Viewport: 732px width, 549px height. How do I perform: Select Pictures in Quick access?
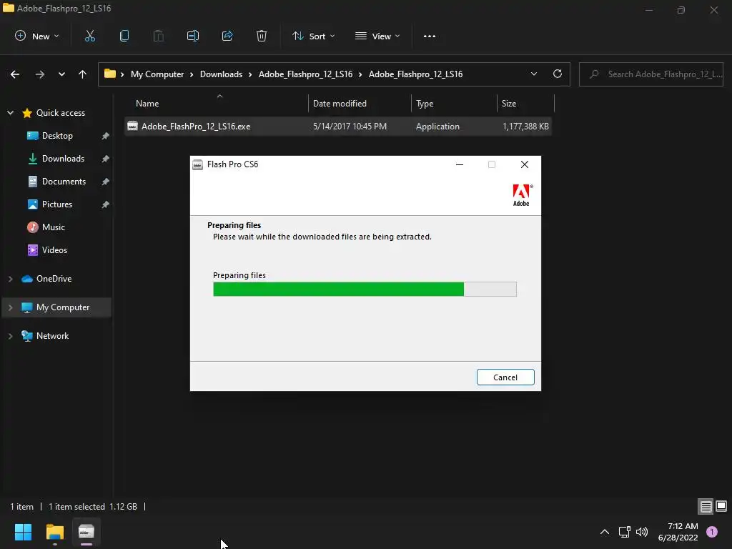pyautogui.click(x=56, y=204)
